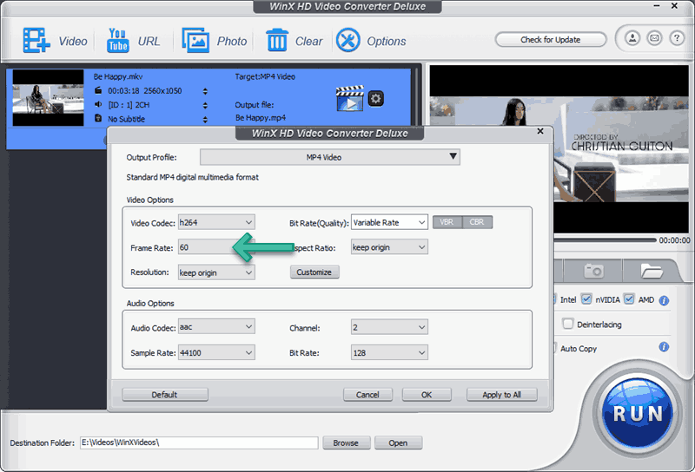The height and width of the screenshot is (472, 695).
Task: Click the email envelope icon
Action: (x=655, y=38)
